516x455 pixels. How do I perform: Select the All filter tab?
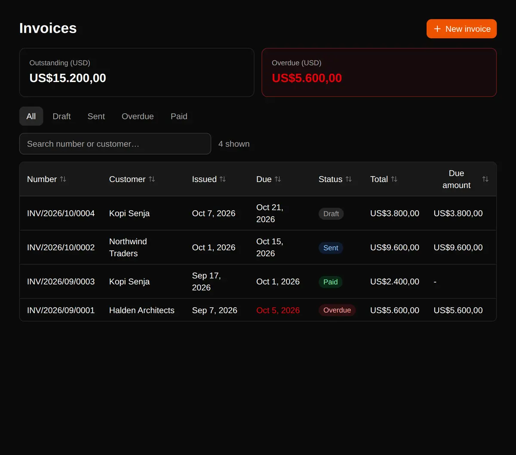pyautogui.click(x=31, y=116)
